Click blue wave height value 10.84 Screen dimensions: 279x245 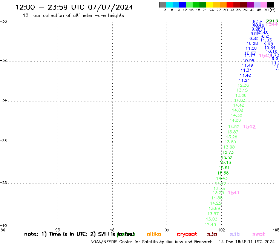270,48
